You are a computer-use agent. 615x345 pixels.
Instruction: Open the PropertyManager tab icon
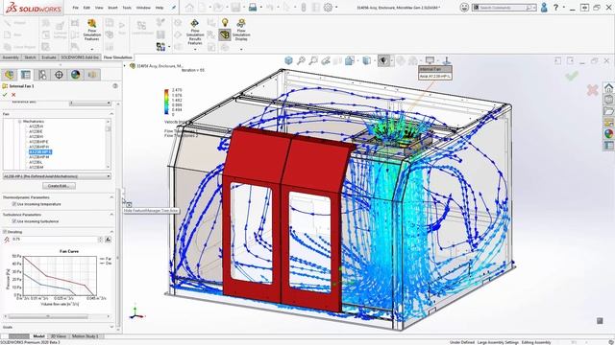pyautogui.click(x=26, y=75)
